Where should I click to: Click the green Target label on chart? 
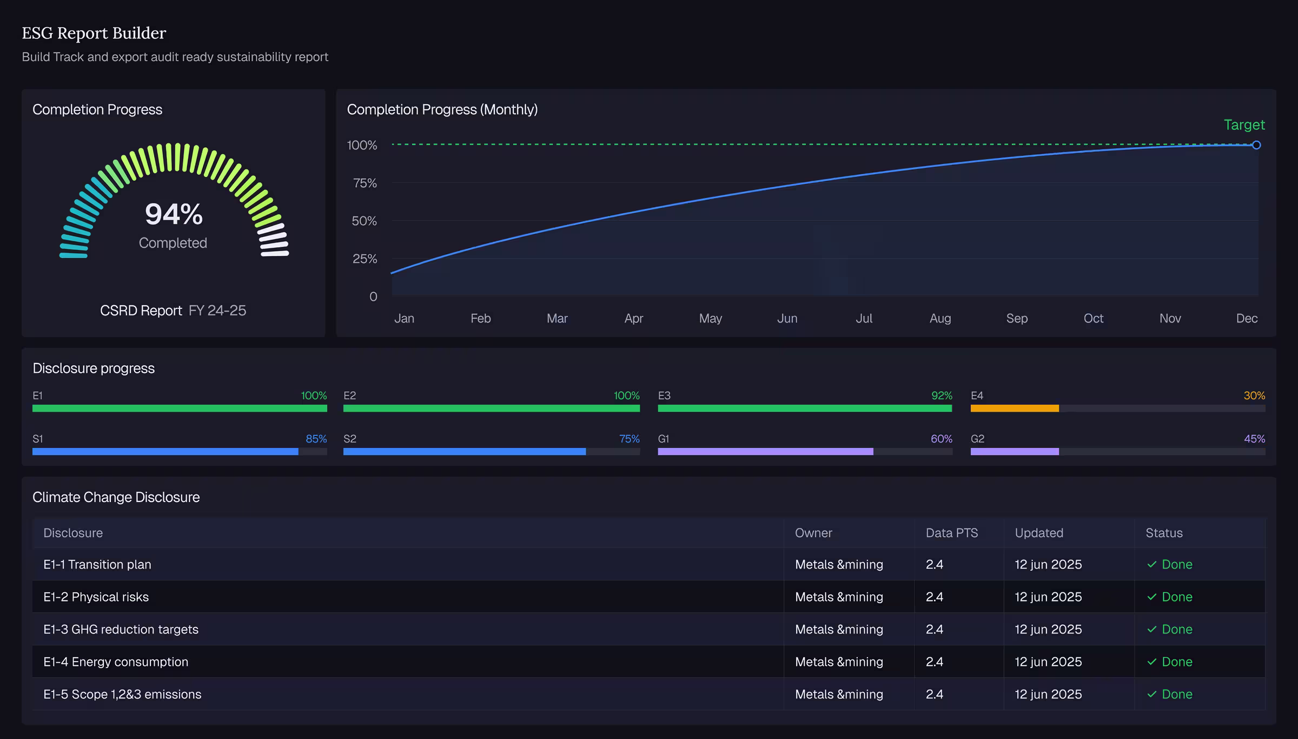point(1244,125)
